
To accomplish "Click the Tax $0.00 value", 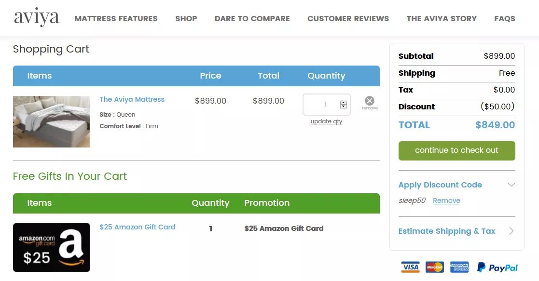I will 504,90.
